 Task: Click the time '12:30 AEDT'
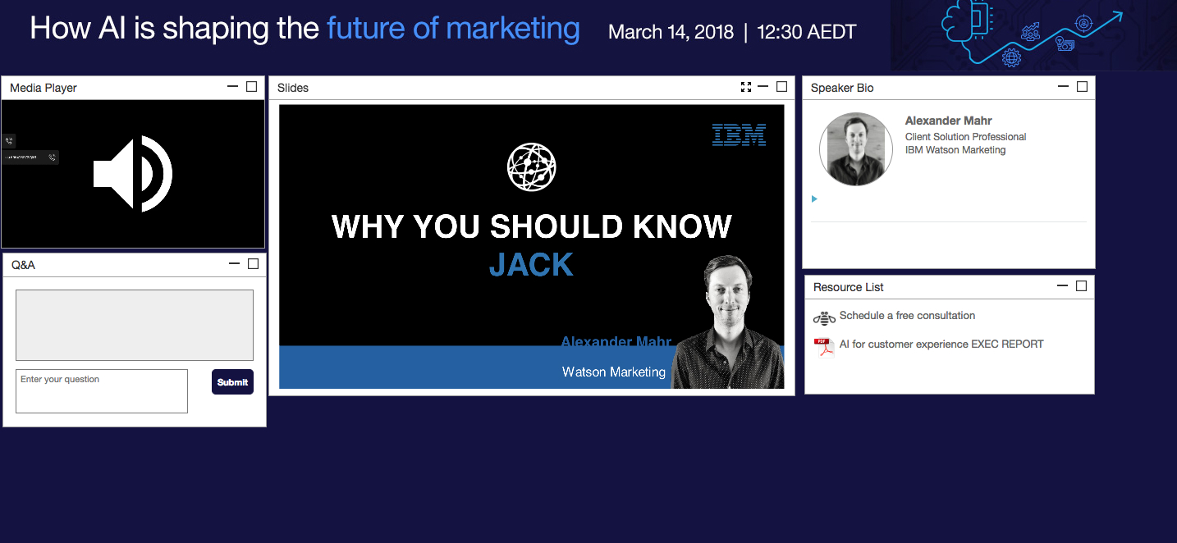coord(807,33)
